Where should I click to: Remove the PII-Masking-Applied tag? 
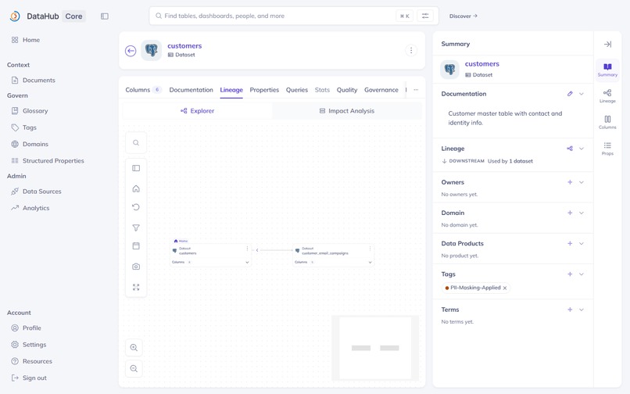[x=505, y=288]
